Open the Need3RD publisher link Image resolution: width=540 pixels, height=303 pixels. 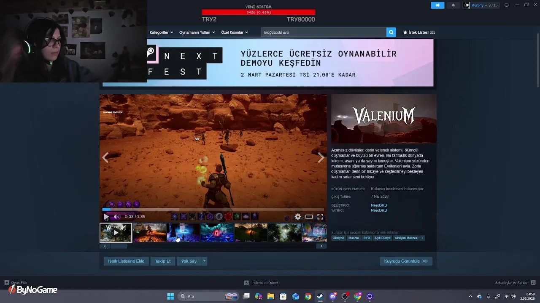click(x=379, y=210)
